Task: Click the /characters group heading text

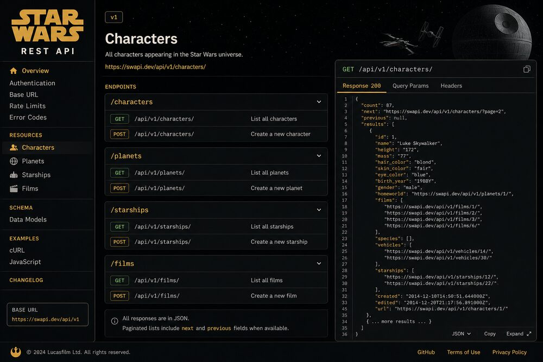Action: coord(131,101)
